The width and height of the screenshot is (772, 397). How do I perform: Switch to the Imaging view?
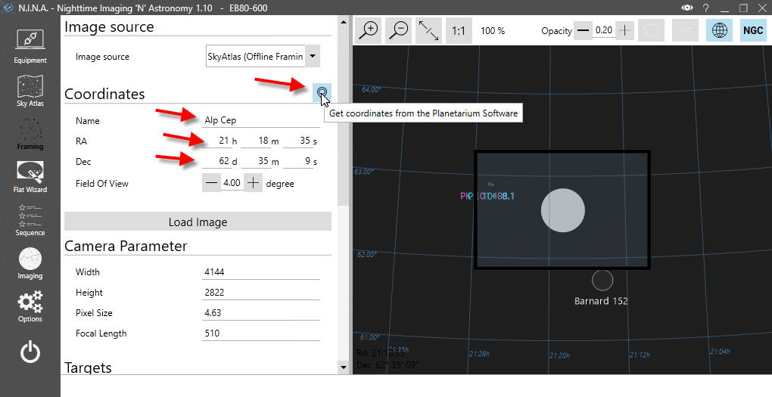30,263
